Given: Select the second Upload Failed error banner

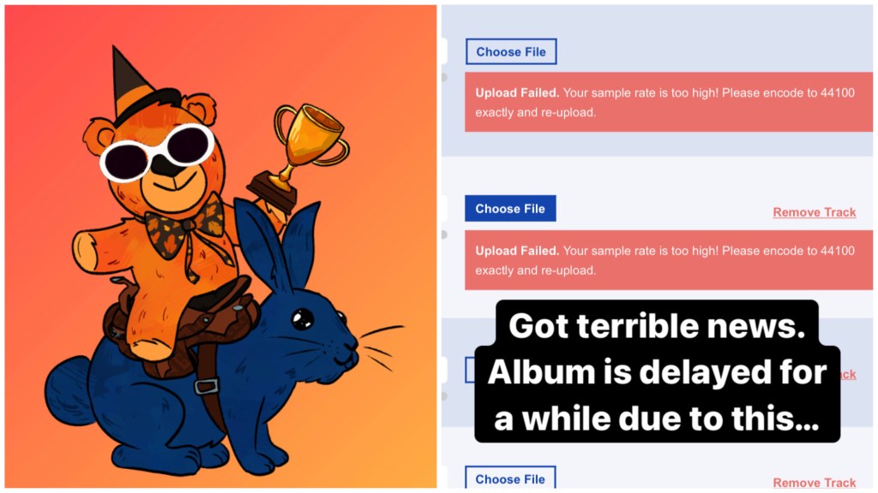Looking at the screenshot, I should (x=669, y=260).
